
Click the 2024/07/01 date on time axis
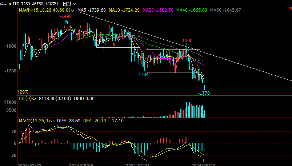tap(137, 165)
